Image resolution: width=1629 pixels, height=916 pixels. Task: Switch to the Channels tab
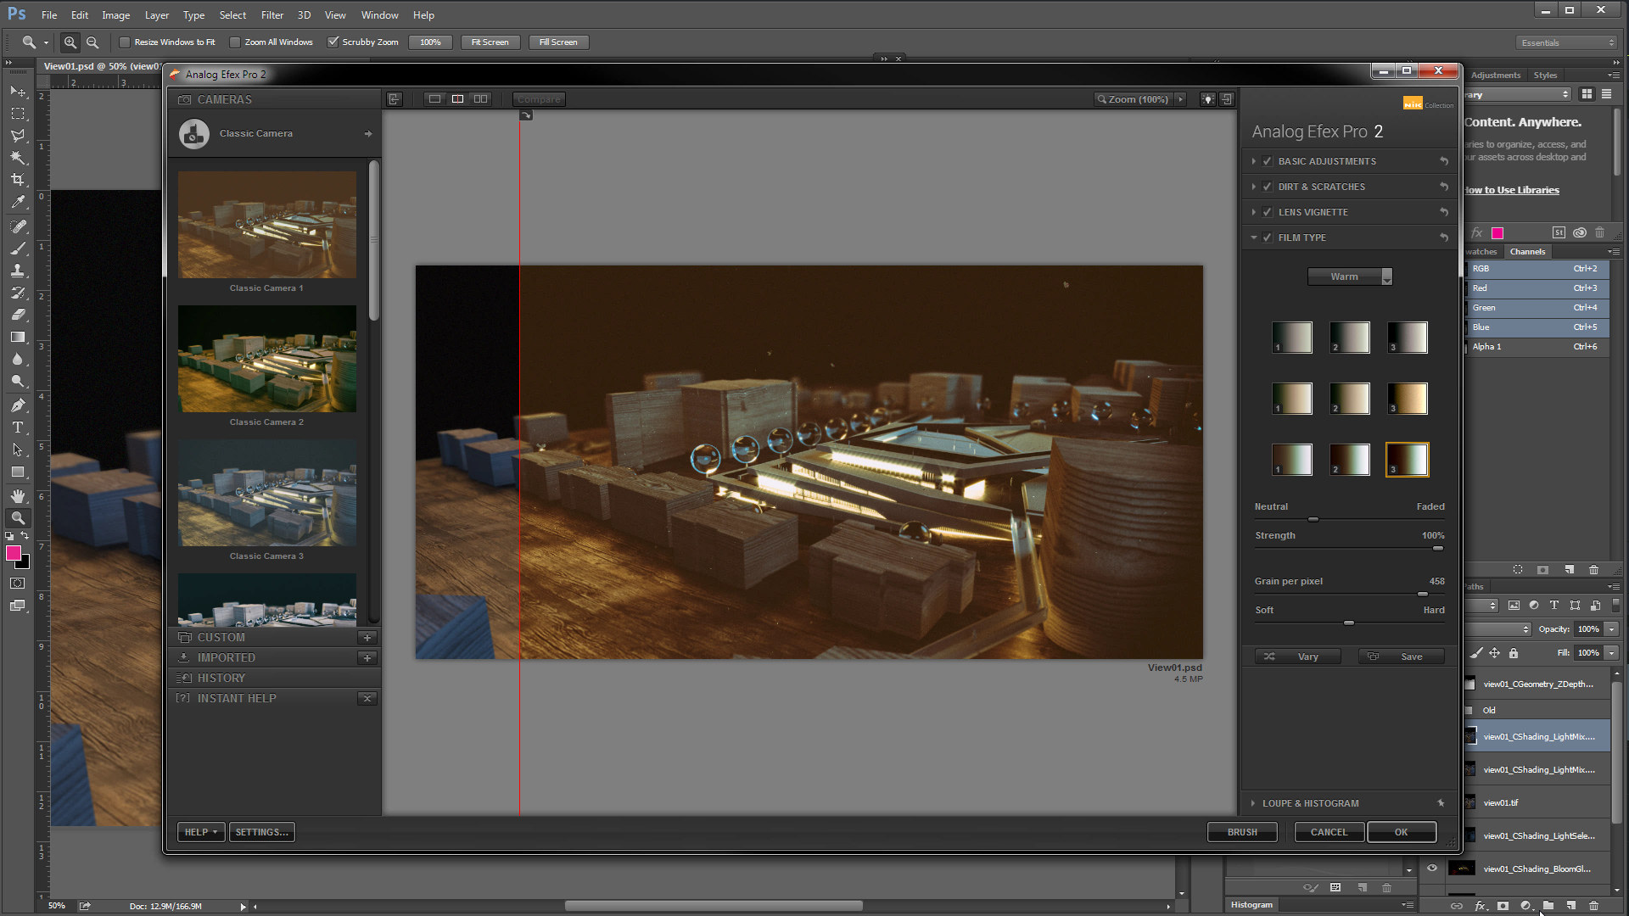(x=1527, y=252)
